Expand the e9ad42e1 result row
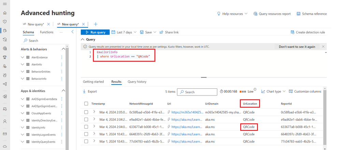The width and height of the screenshot is (341, 150). tap(94, 119)
